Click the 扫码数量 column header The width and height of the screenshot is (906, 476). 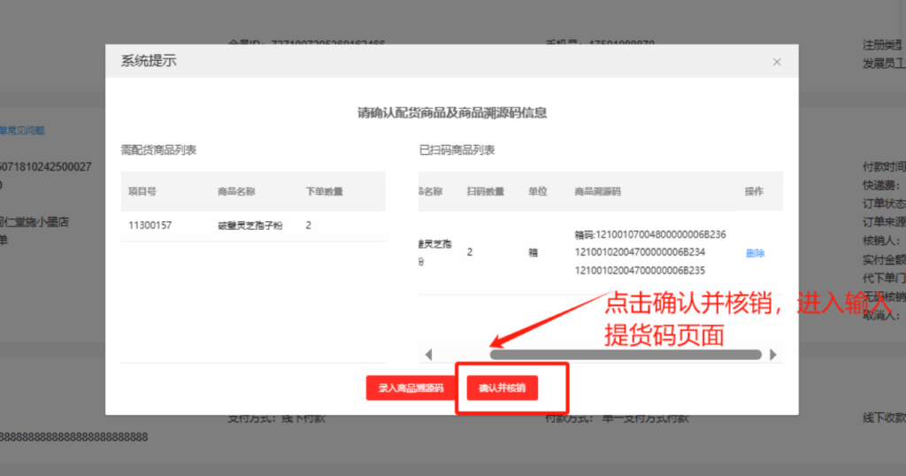[485, 191]
